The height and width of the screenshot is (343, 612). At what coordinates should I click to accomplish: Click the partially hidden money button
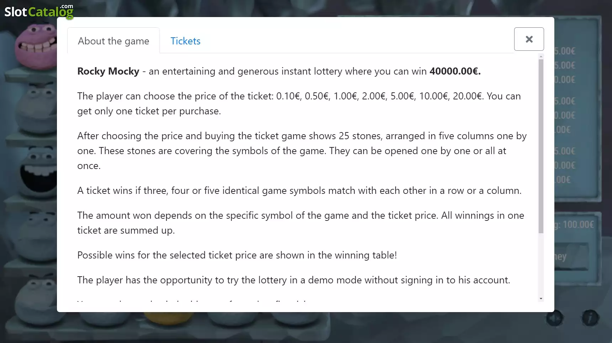coord(571,256)
